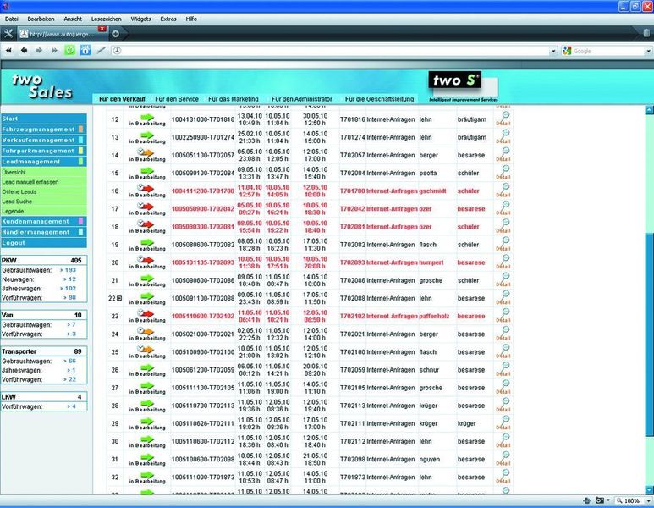This screenshot has height=508, width=654.
Task: Open the Google search engine dropdown
Action: (566, 51)
